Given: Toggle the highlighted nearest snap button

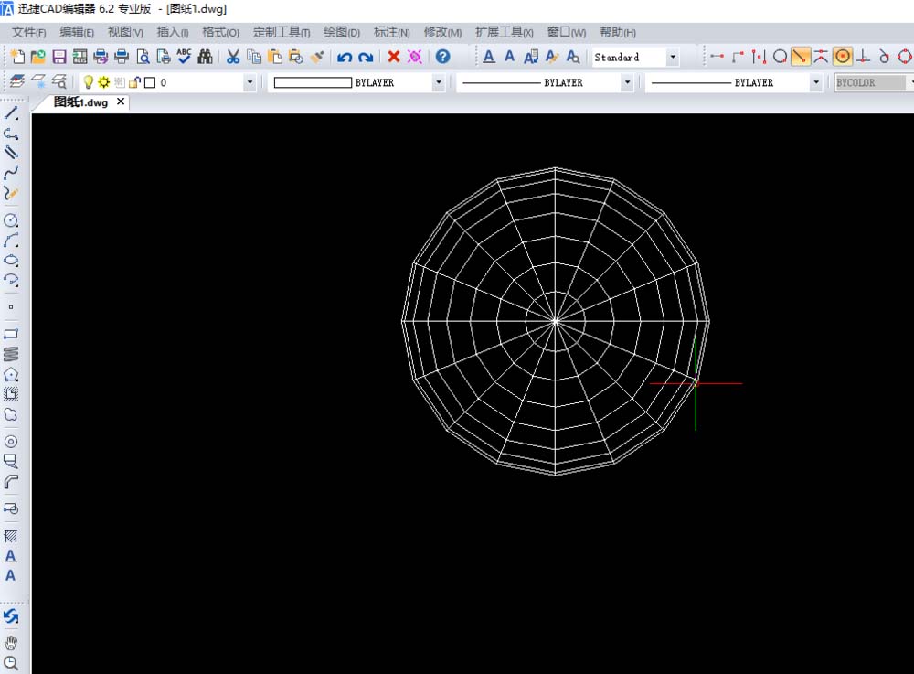Looking at the screenshot, I should pyautogui.click(x=800, y=57).
